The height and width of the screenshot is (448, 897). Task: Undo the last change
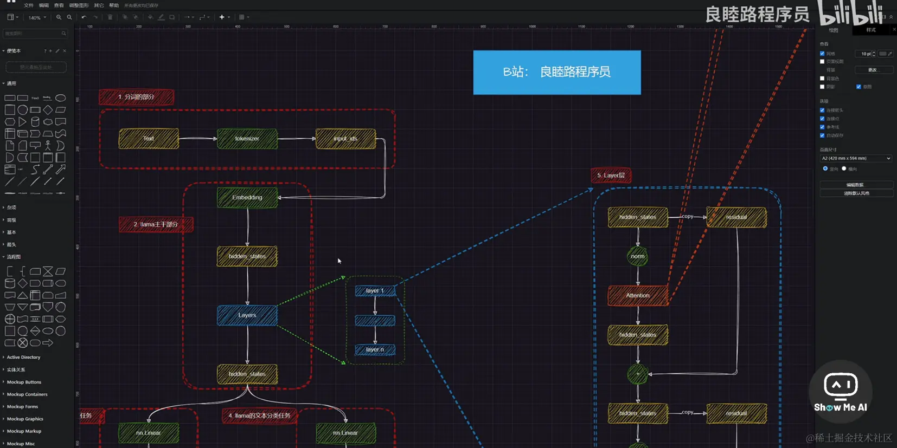click(x=84, y=17)
